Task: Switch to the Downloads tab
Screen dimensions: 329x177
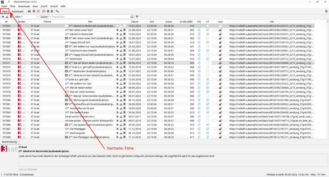Action: pos(18,11)
